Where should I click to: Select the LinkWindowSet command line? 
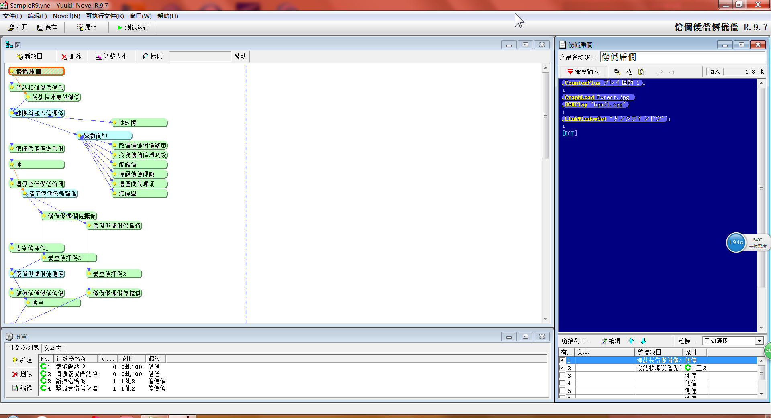[614, 119]
